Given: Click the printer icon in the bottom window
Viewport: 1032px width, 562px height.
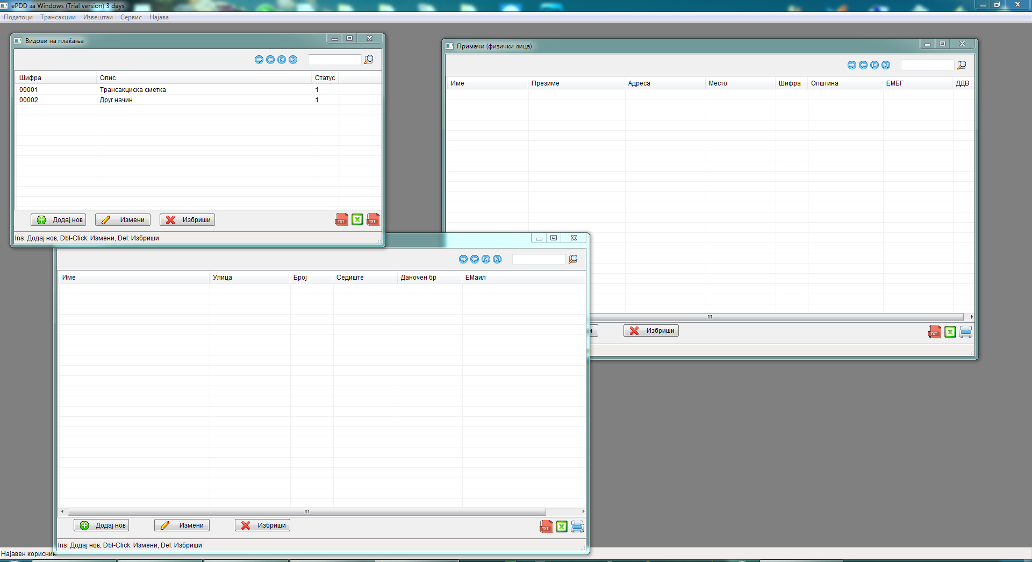Looking at the screenshot, I should 577,527.
